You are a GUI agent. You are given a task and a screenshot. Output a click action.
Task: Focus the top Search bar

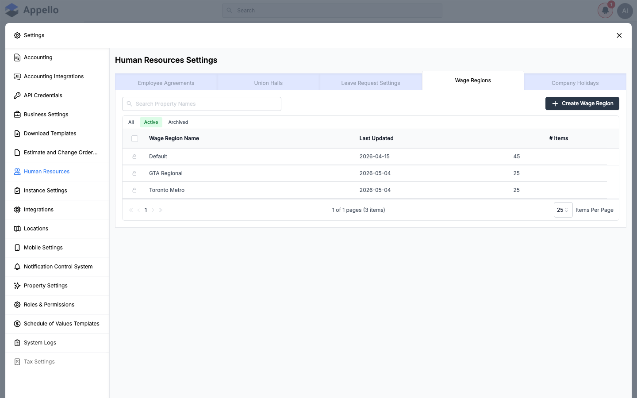pyautogui.click(x=332, y=11)
